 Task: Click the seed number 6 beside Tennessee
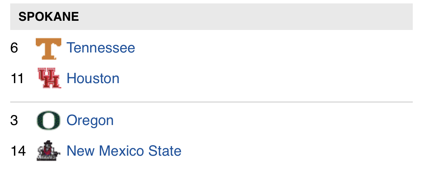pos(14,48)
